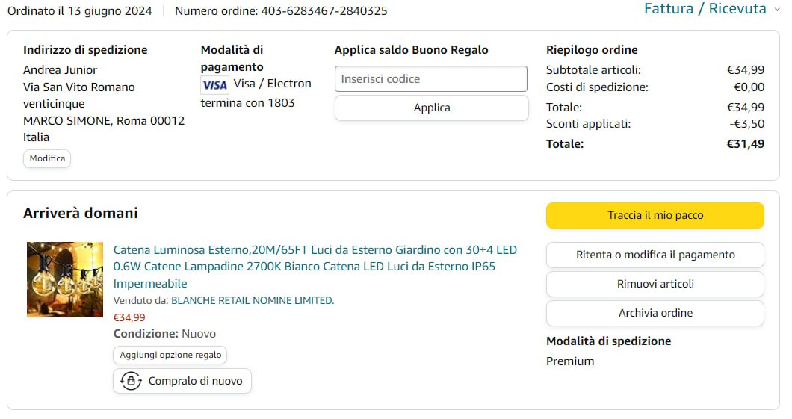
Task: Click the red €34,99 item price
Action: [129, 317]
